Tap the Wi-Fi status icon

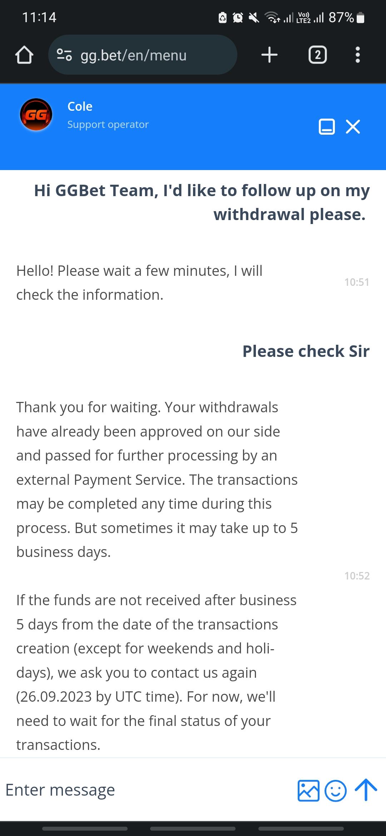(272, 18)
